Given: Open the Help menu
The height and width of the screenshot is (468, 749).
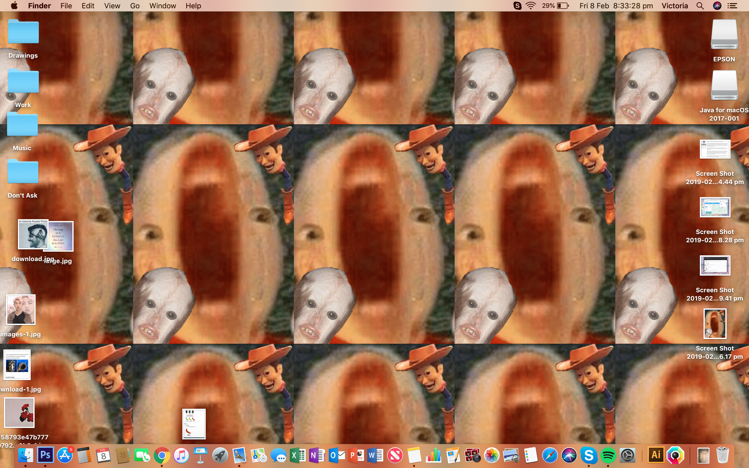Looking at the screenshot, I should click(193, 5).
